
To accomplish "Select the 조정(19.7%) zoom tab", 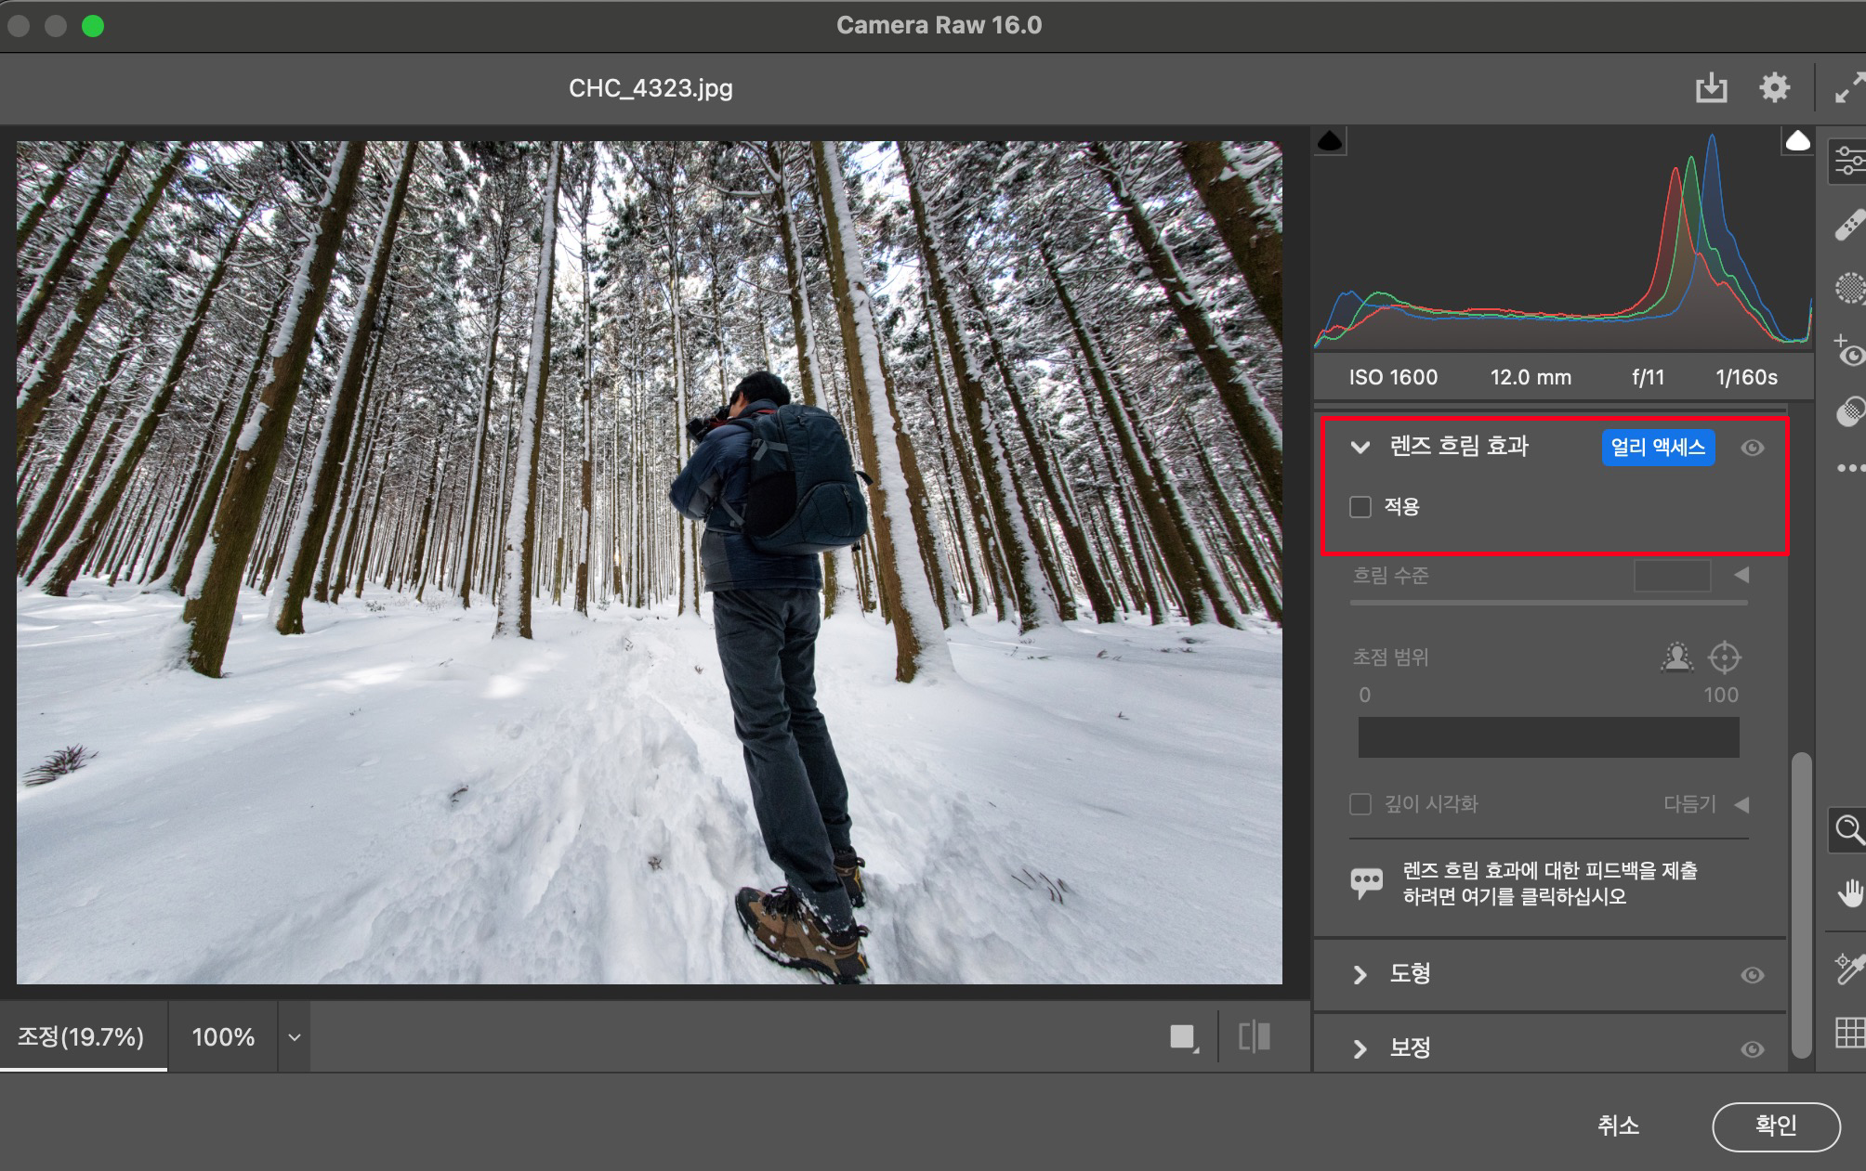I will pos(82,1037).
